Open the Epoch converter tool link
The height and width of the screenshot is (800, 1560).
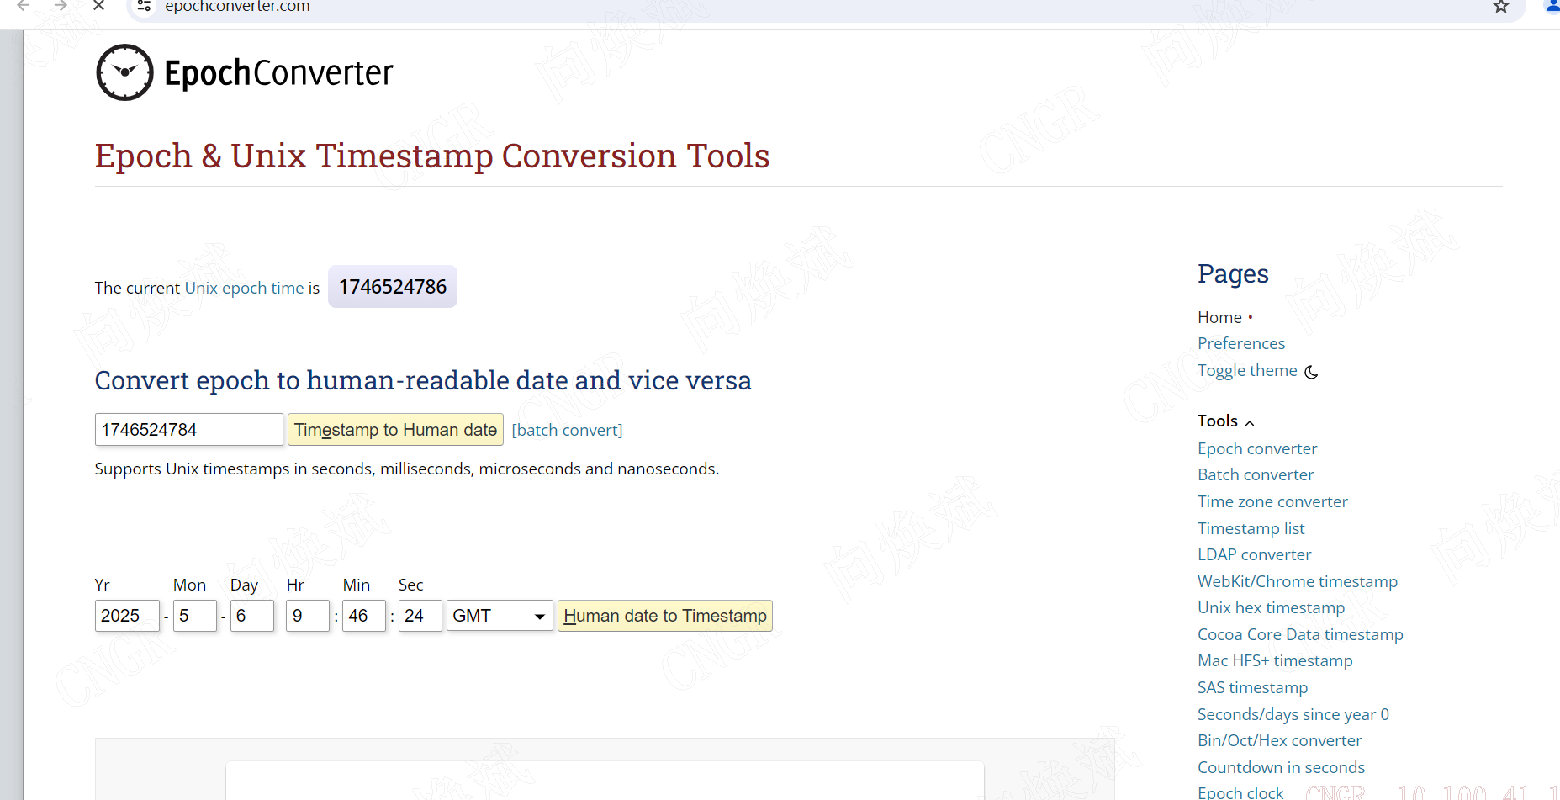click(1257, 448)
